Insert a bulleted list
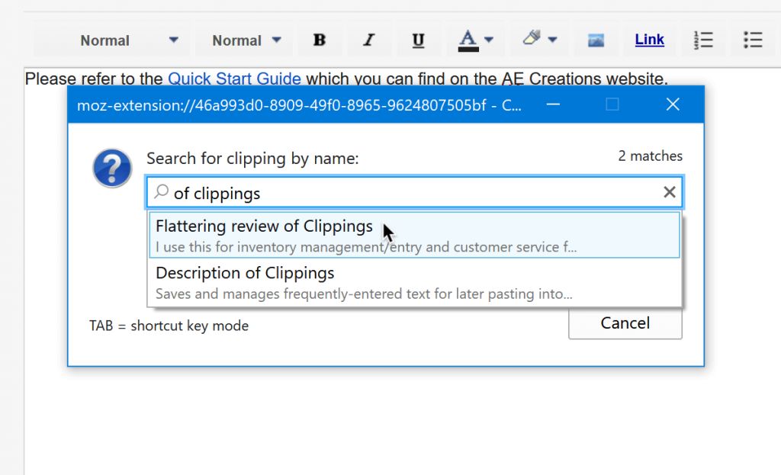 pyautogui.click(x=753, y=40)
